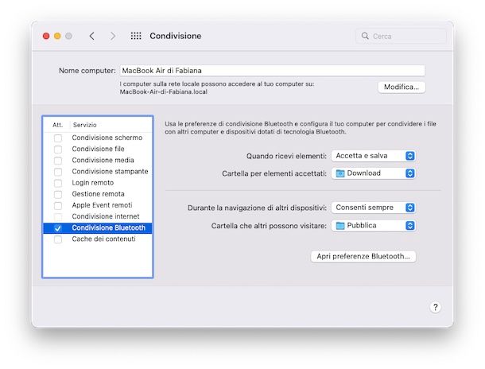Select the Condivisione stampante service row
The width and height of the screenshot is (485, 369).
pos(98,171)
